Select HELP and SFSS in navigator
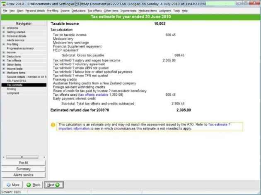The image size is (261, 195). [x=17, y=81]
